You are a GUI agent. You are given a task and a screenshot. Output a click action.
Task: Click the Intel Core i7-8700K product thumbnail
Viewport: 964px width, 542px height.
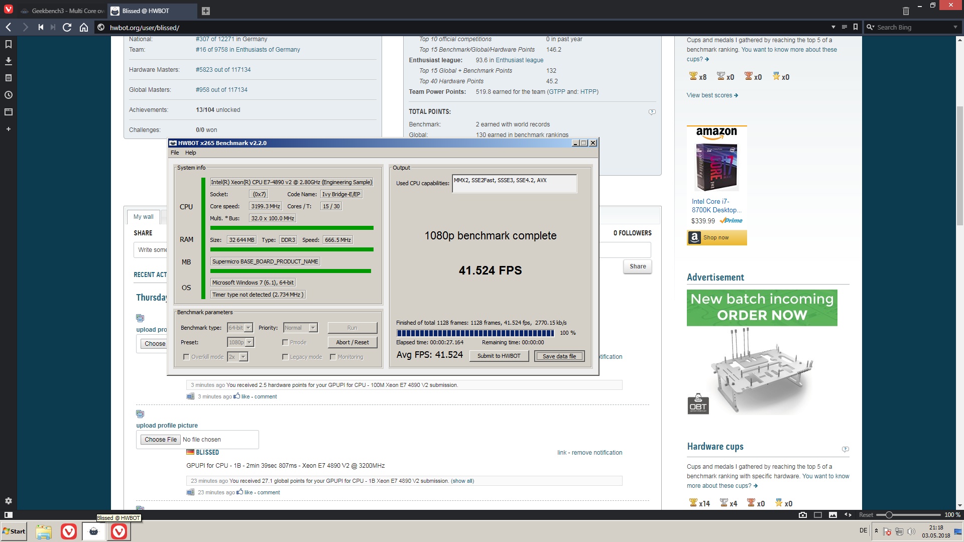coord(716,168)
